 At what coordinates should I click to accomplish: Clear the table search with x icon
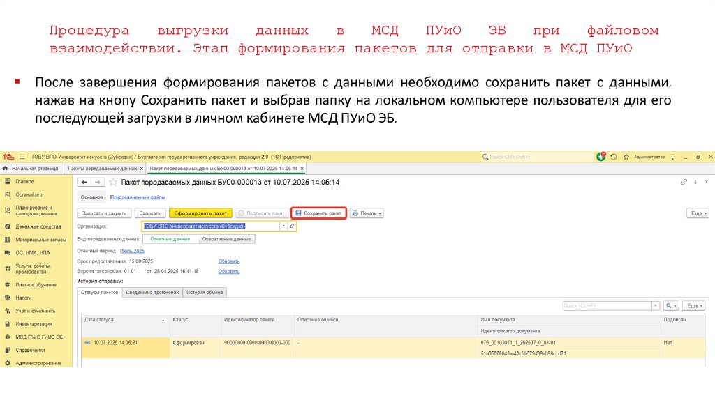click(x=655, y=305)
